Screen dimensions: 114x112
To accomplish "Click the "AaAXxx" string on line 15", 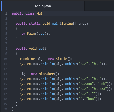I will [x=86, y=84].
